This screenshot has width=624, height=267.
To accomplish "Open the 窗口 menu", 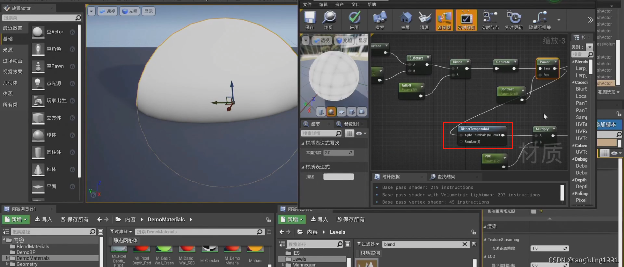I will pos(355,4).
